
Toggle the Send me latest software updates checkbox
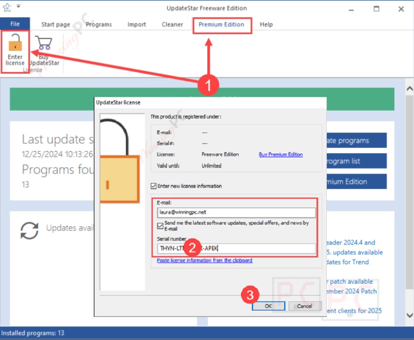click(160, 226)
